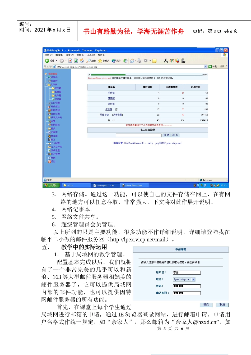251x355 pixels.
Task: Click the 转到 Go button
Action: pyautogui.click(x=213, y=67)
